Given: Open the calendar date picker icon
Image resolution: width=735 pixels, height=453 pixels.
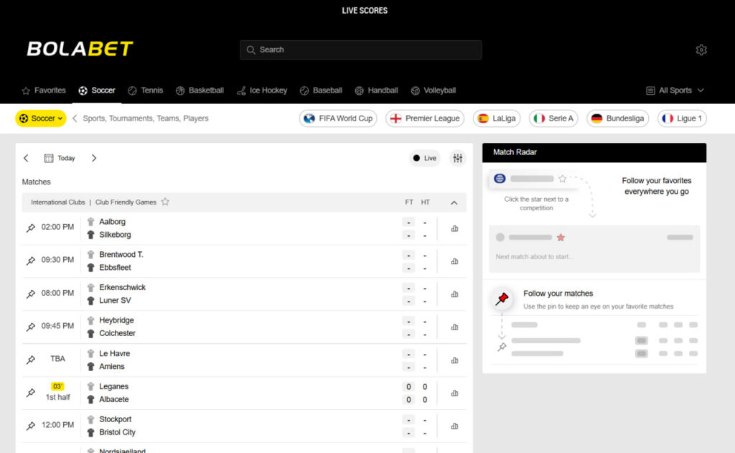Looking at the screenshot, I should coord(49,158).
